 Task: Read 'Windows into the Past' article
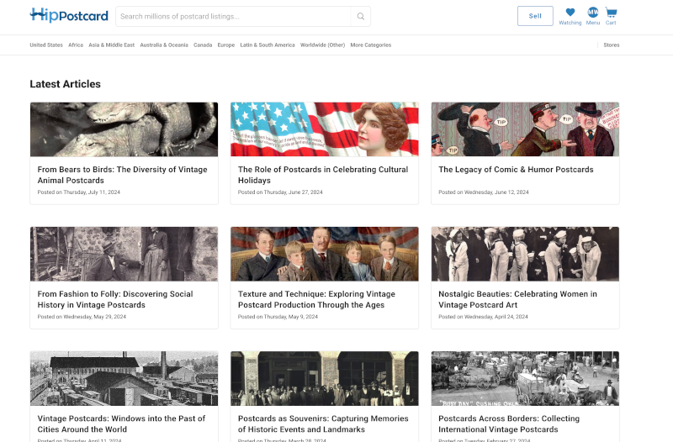click(x=121, y=424)
